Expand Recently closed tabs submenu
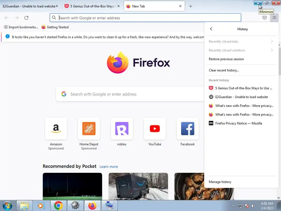Viewport: 281px width, 211px height. 241,41
